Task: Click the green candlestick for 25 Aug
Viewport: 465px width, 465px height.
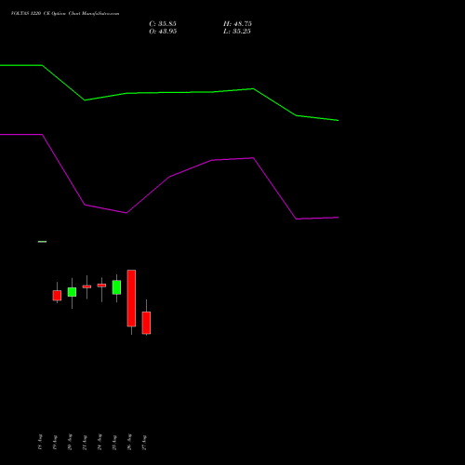Action: [116, 287]
